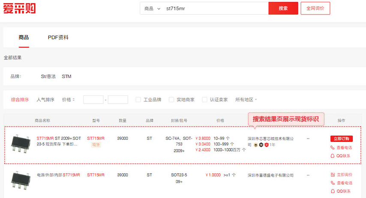Click the 爱采购 logo

tap(19, 9)
